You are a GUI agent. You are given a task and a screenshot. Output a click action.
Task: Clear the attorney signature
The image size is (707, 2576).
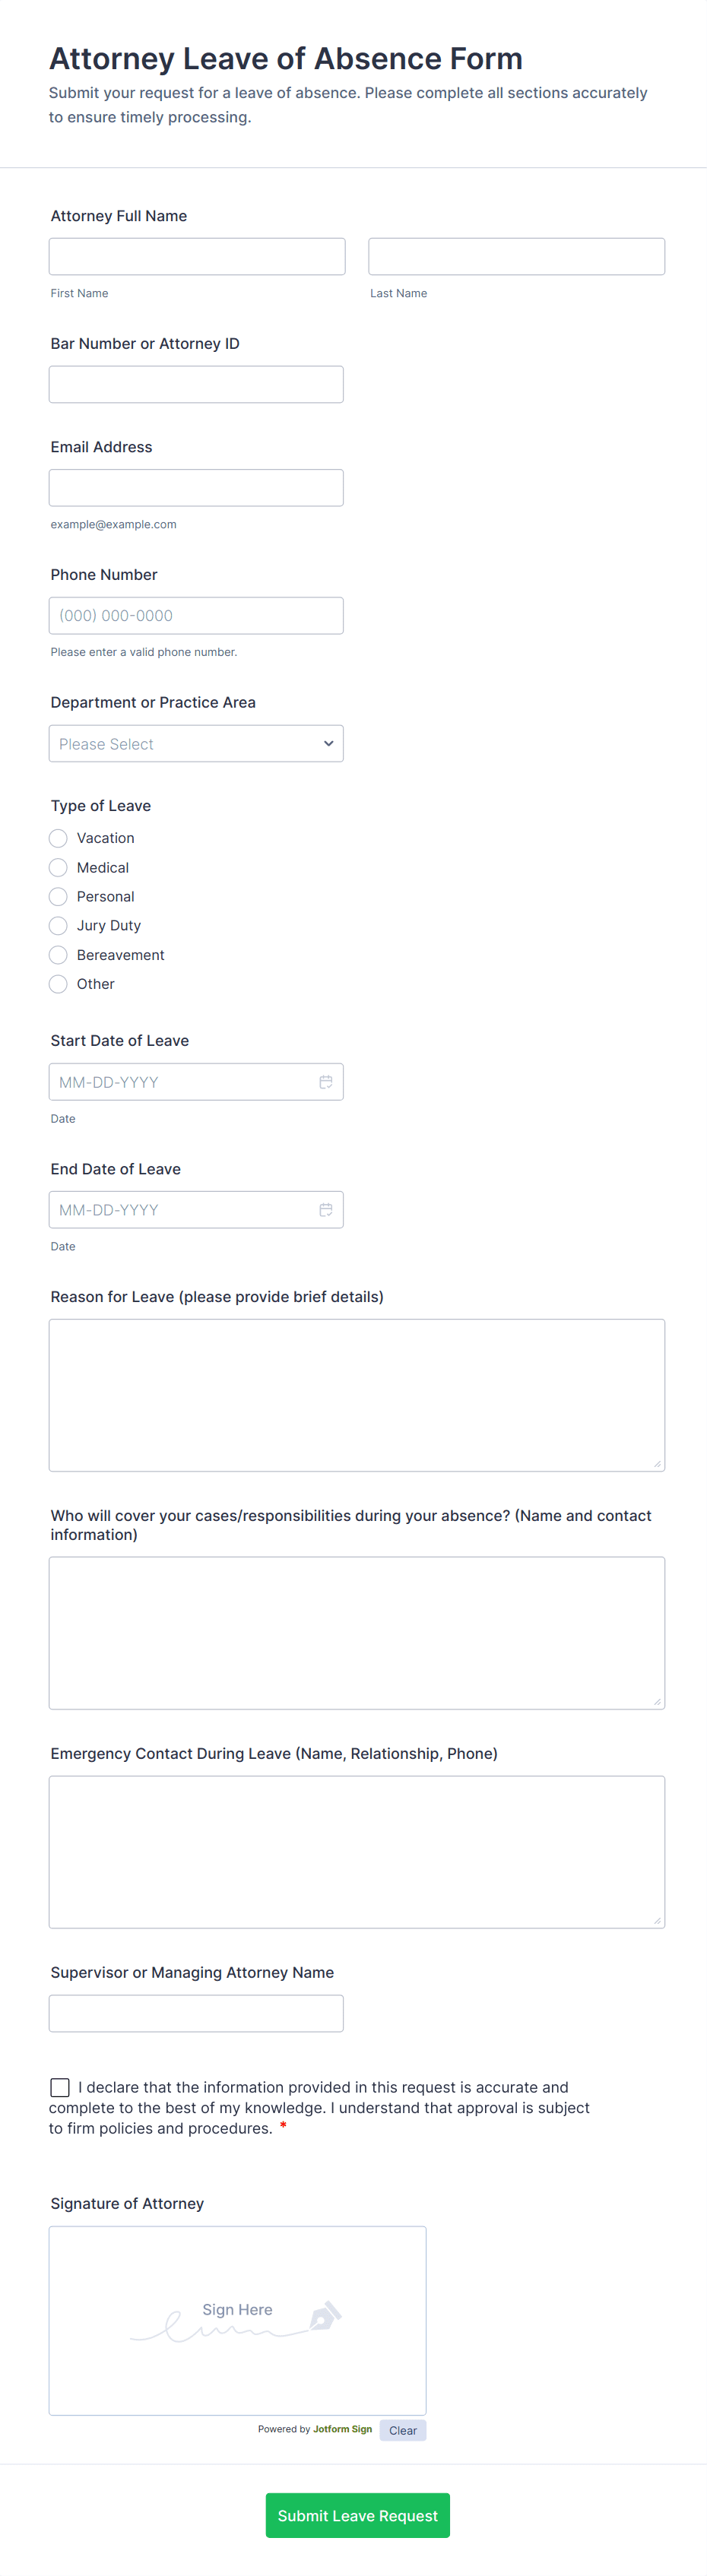pyautogui.click(x=403, y=2430)
